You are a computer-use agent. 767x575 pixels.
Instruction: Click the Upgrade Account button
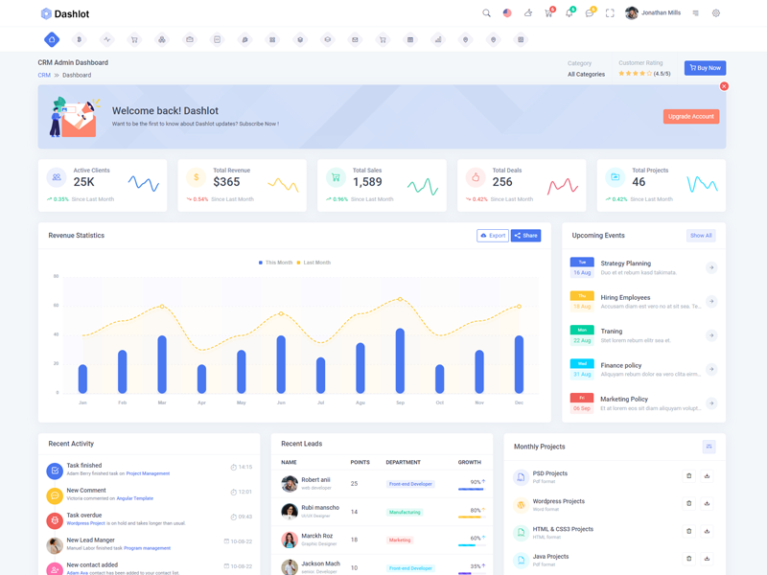click(x=690, y=116)
